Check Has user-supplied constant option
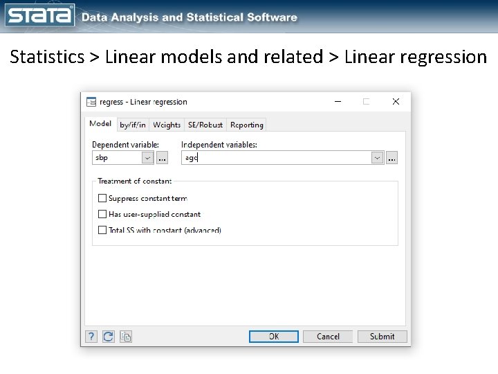This screenshot has width=498, height=374. pyautogui.click(x=102, y=214)
